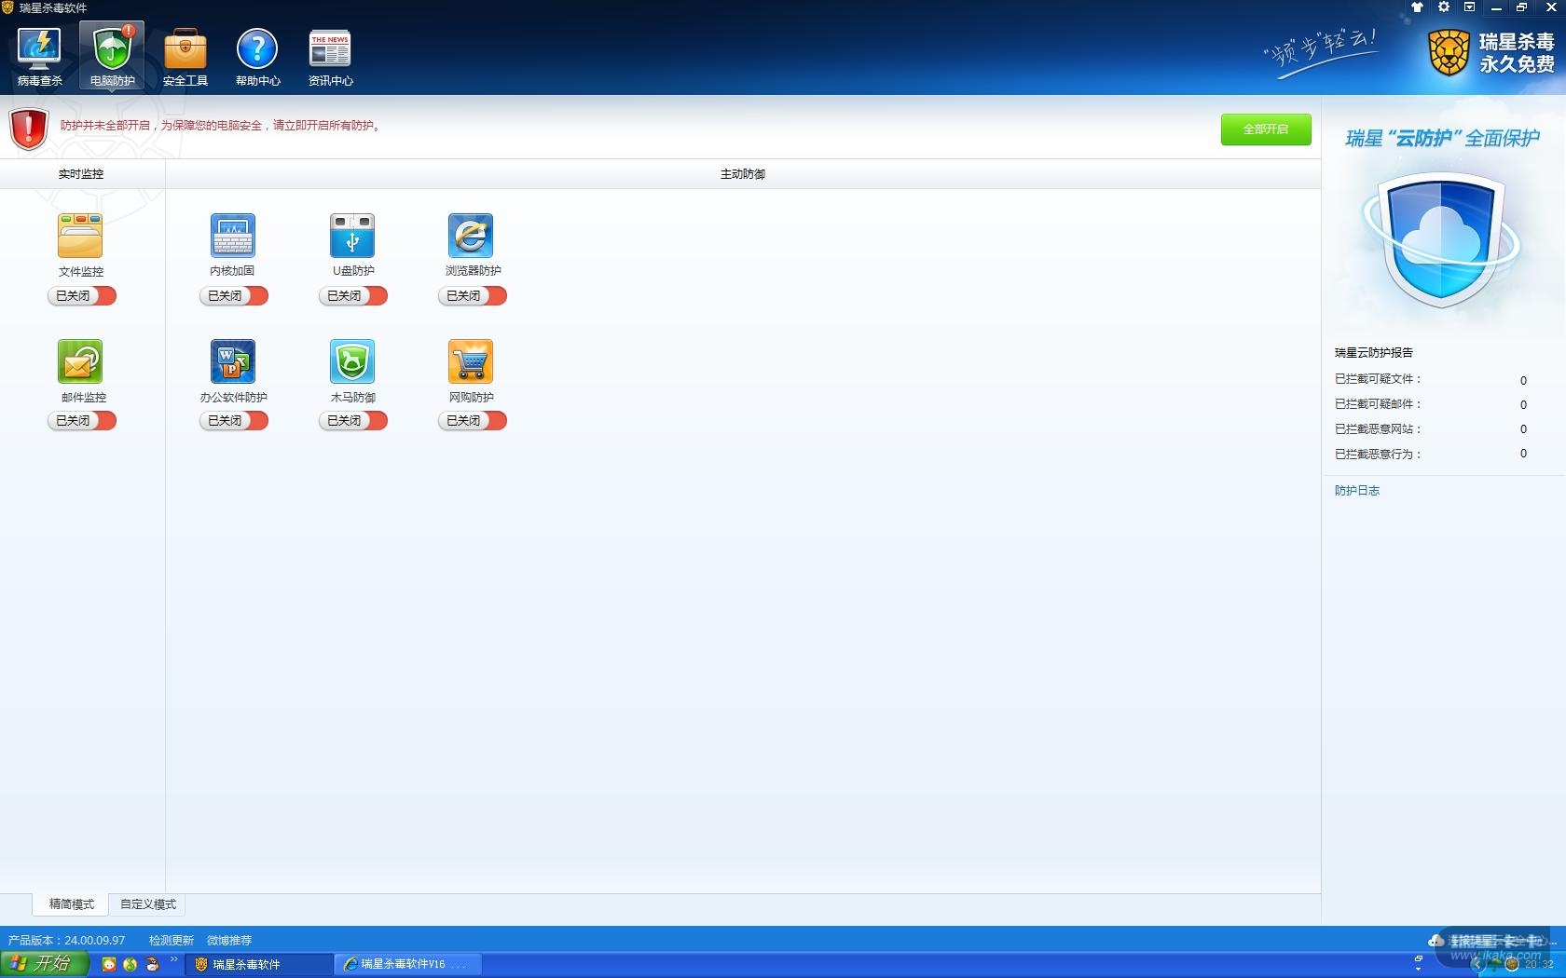Turn on the 办公软件防护 switch
This screenshot has height=978, width=1566.
(x=234, y=421)
